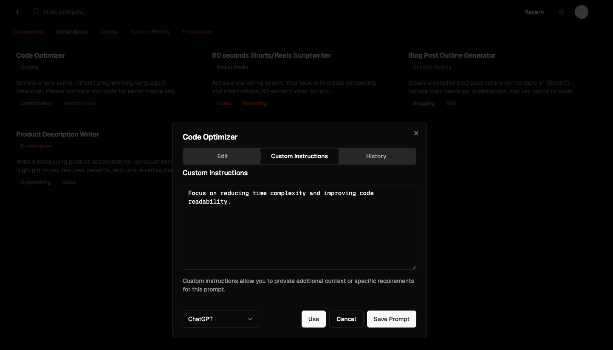613x350 pixels.
Task: Grab the textarea resize handle corner
Action: point(414,267)
